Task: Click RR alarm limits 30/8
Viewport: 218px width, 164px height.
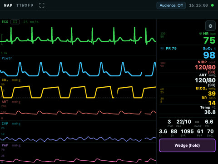Action: pyautogui.click(x=162, y=100)
